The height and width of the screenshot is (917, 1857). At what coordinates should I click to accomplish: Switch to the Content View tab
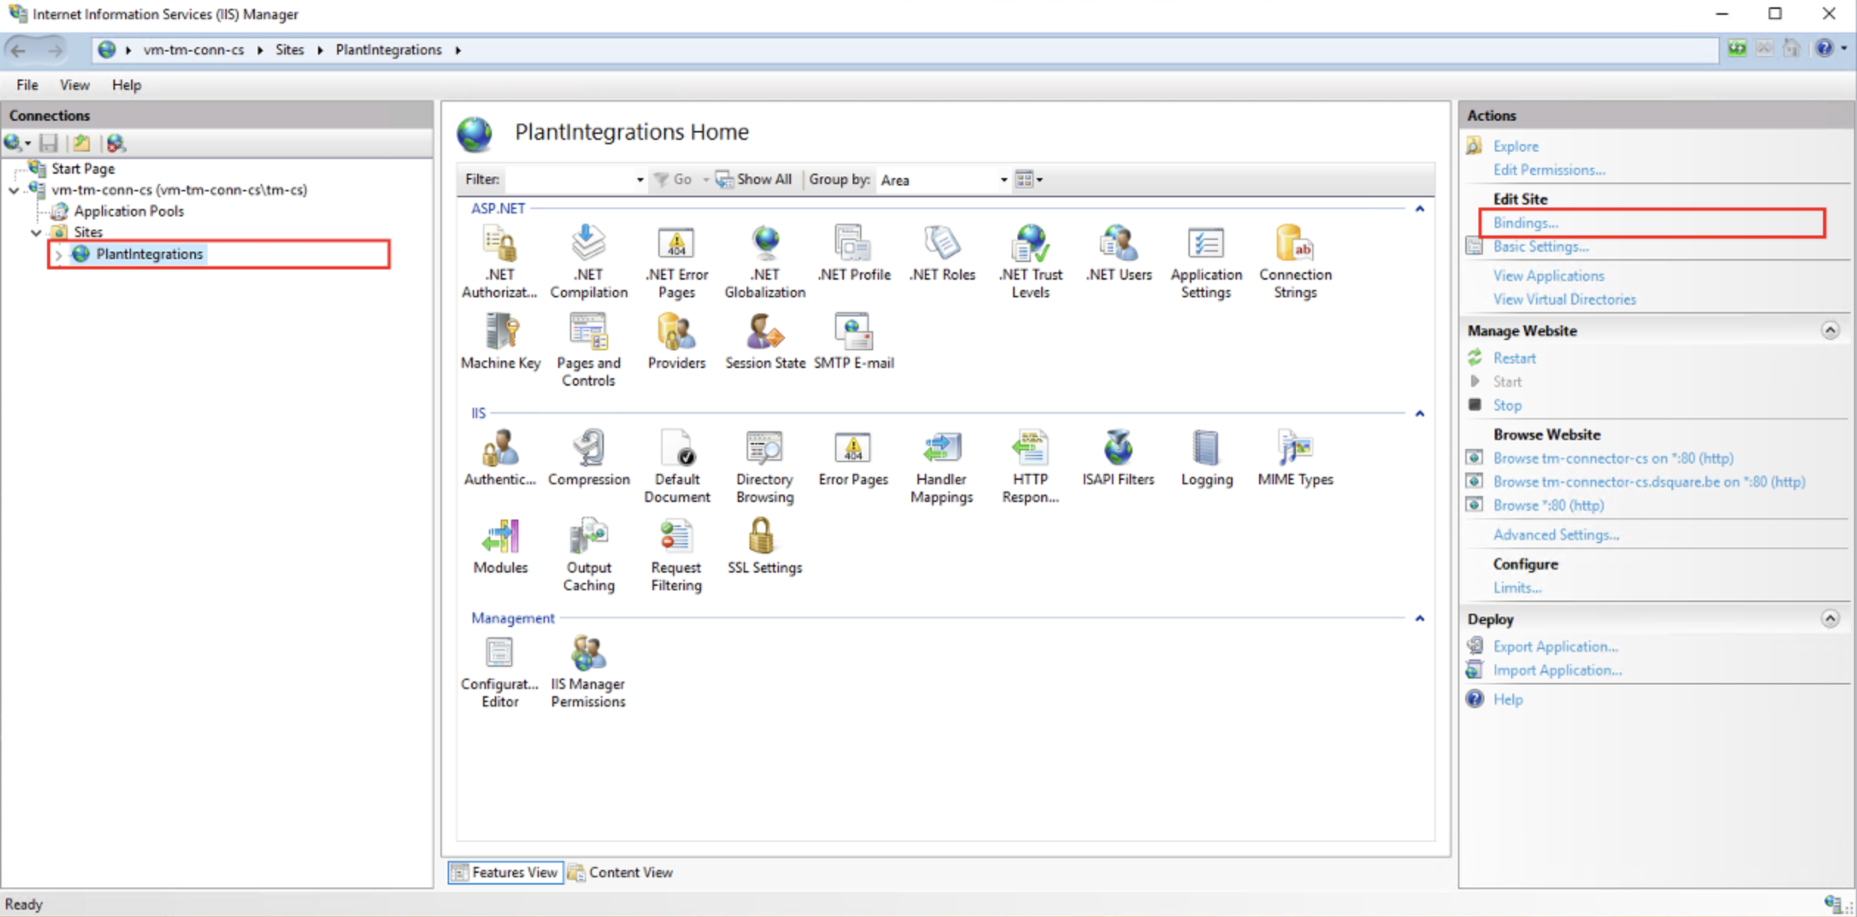(x=621, y=872)
